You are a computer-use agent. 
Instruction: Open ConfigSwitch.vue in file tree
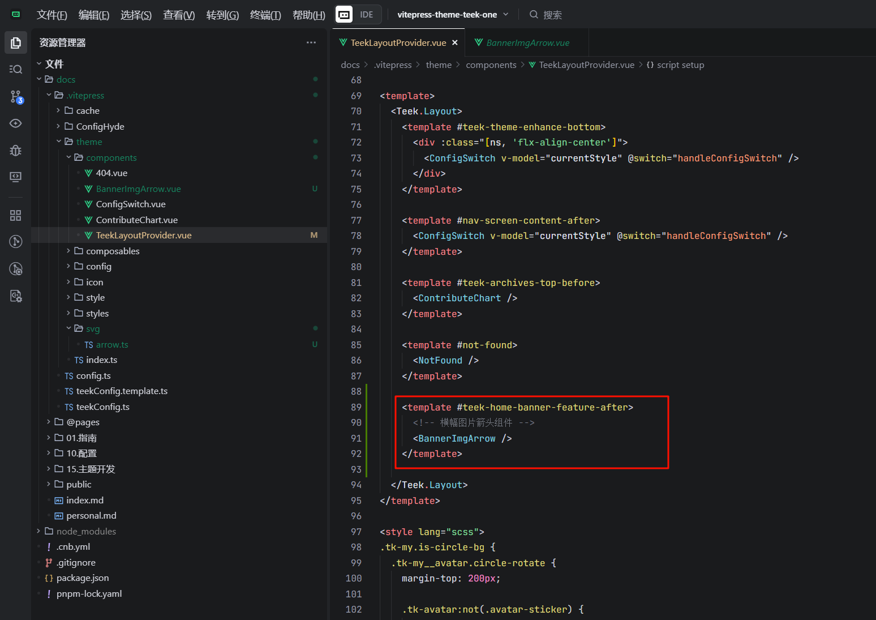131,204
